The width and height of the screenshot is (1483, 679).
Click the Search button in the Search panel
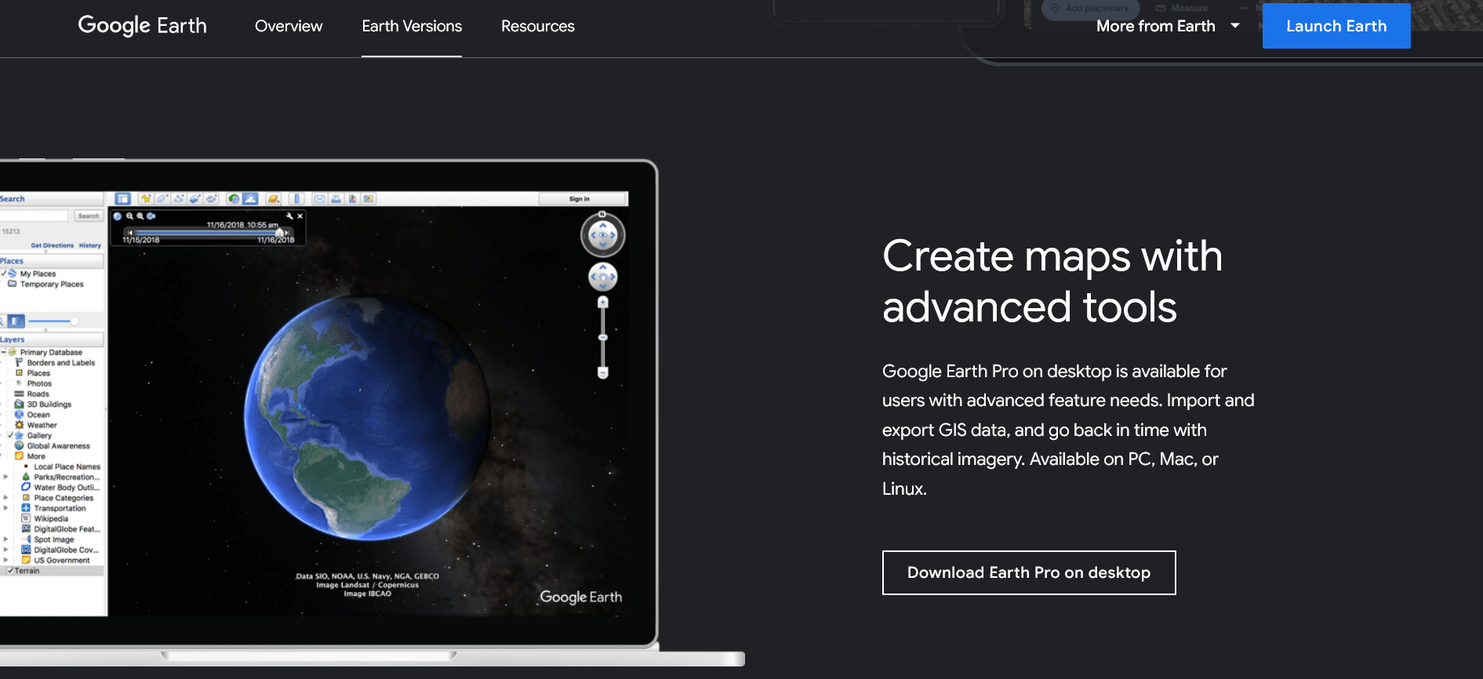click(x=89, y=216)
